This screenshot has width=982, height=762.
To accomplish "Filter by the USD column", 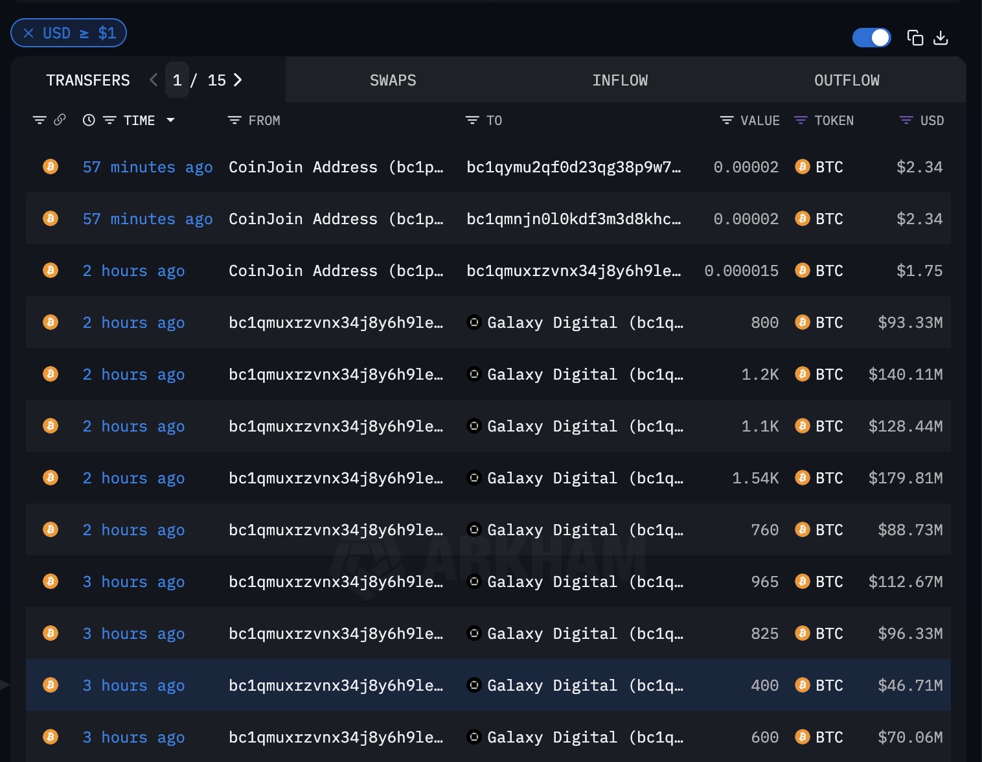I will (x=906, y=121).
